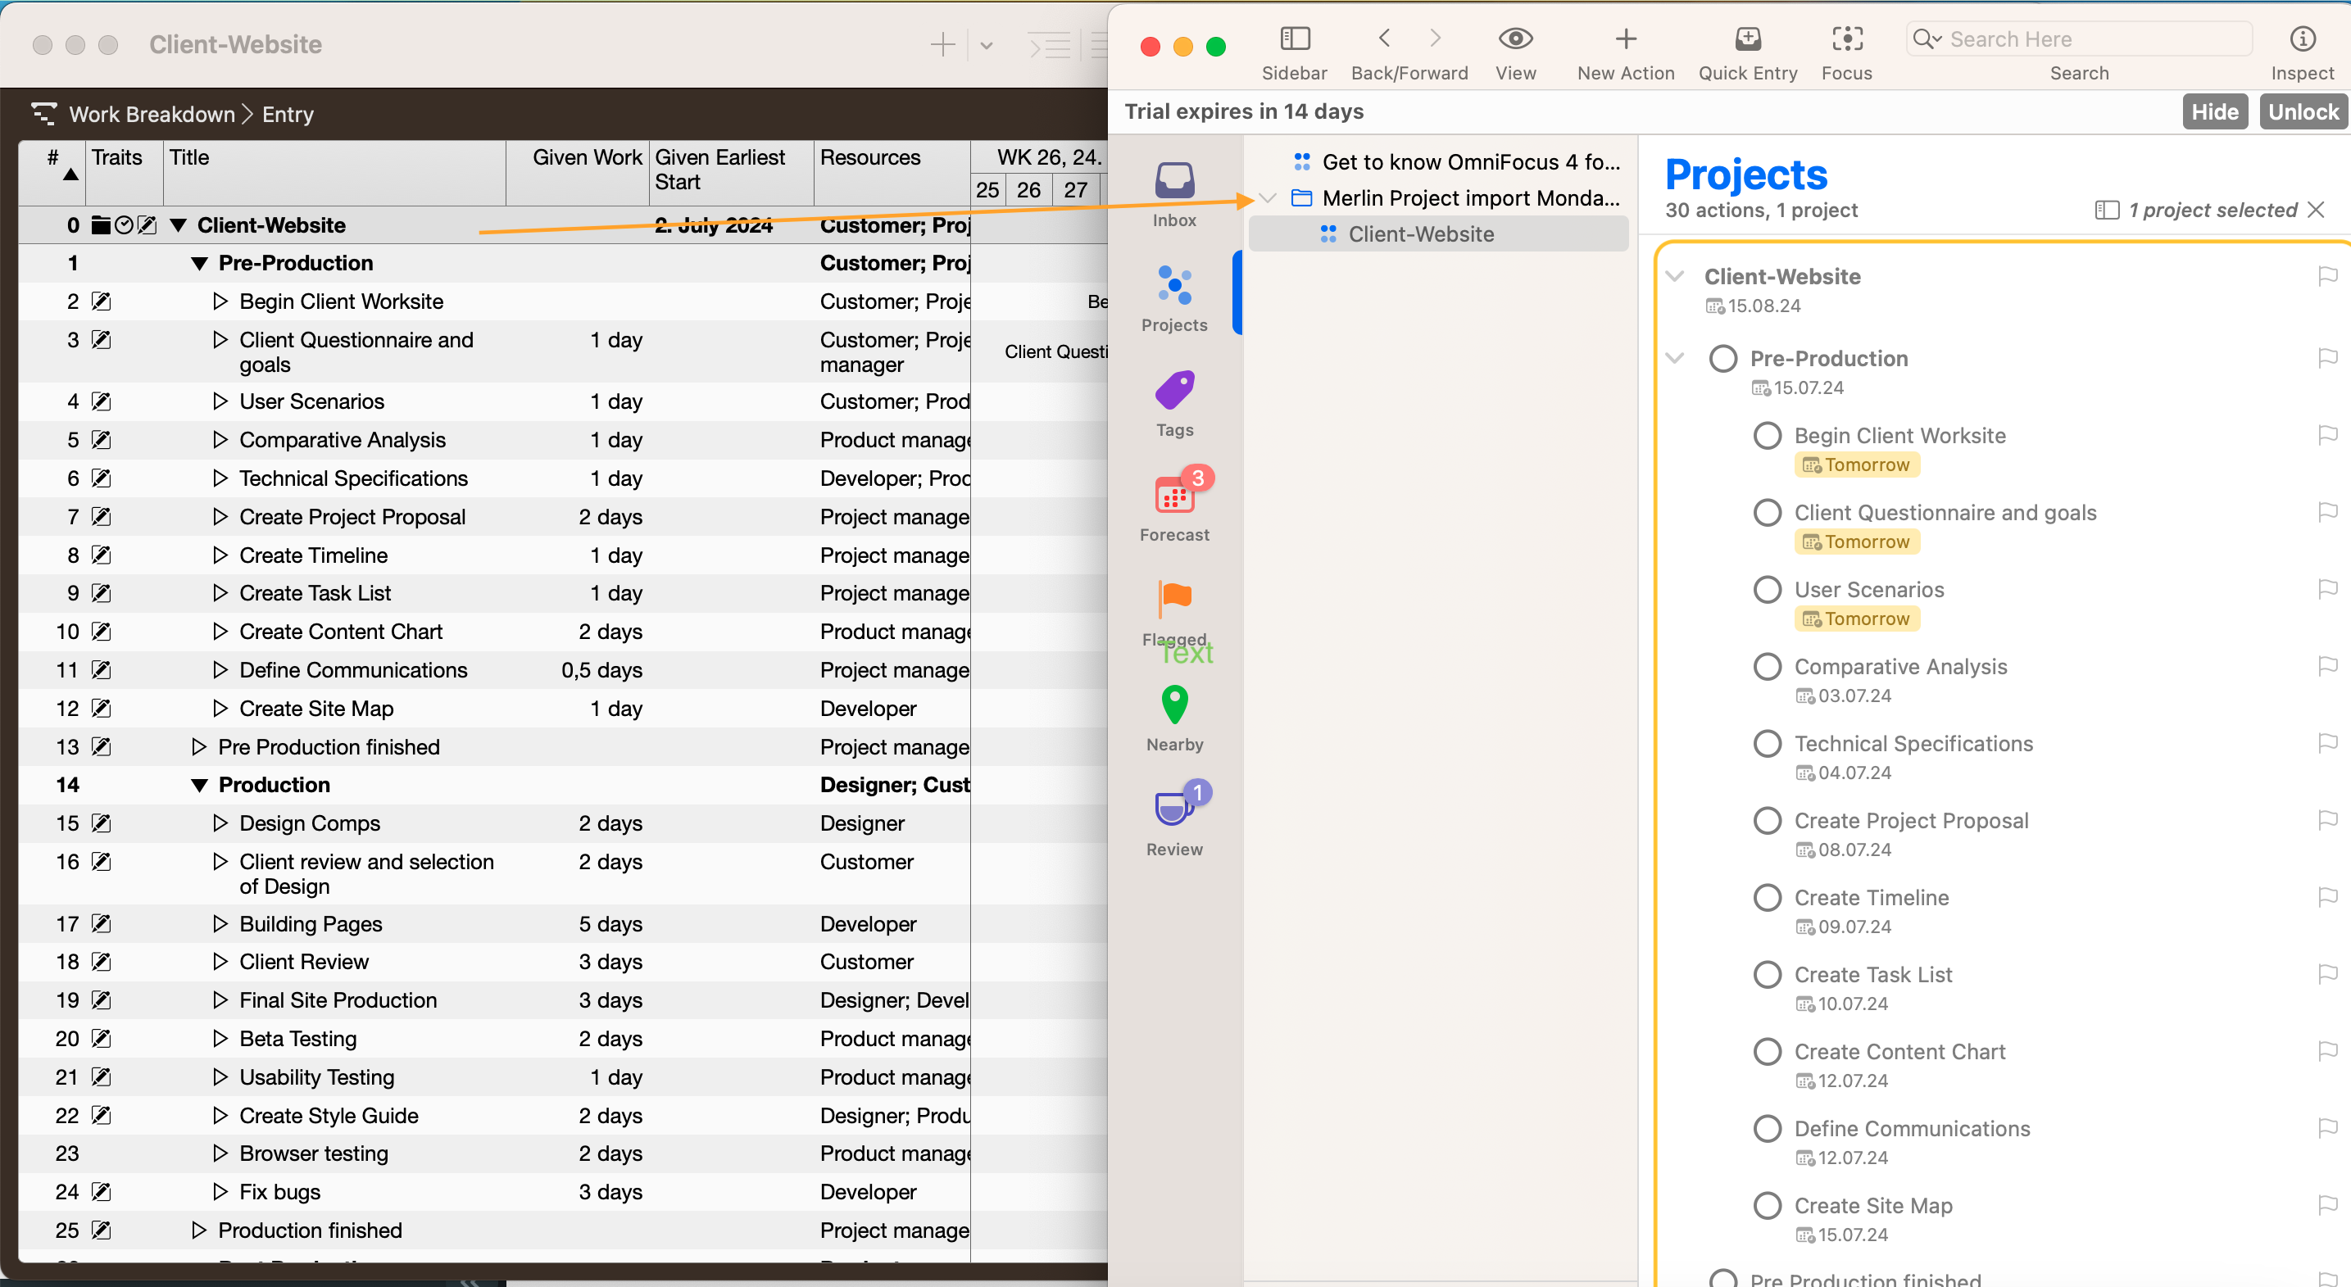
Task: Open the Inspect info panel
Action: point(2302,39)
